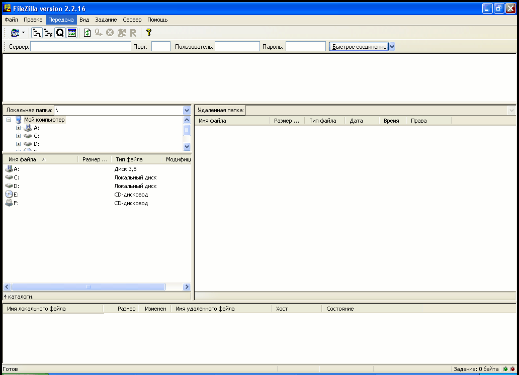Expand the C: drive in the tree

click(x=18, y=136)
